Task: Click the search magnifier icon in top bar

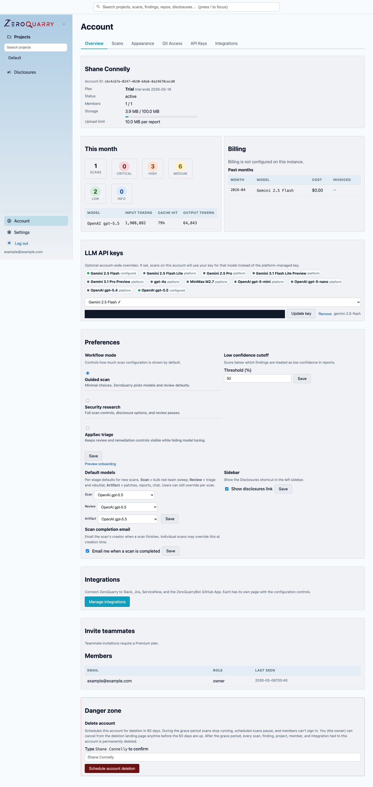Action: point(98,7)
